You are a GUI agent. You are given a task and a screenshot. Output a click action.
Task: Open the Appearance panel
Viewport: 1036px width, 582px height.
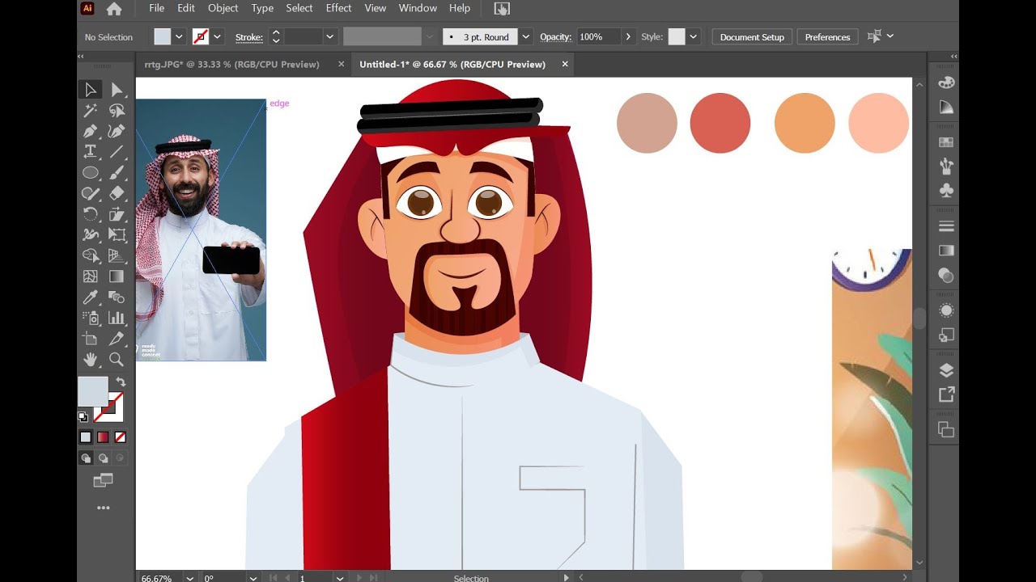click(946, 310)
